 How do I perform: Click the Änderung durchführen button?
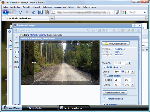[115, 92]
